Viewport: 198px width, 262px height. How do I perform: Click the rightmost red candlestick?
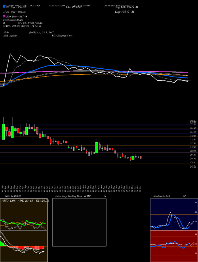coord(141,158)
